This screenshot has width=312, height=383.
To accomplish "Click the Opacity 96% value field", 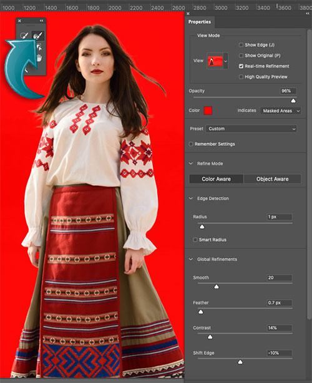I will [x=288, y=91].
